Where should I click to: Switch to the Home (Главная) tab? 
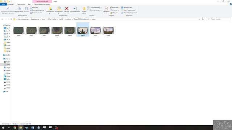[11, 4]
